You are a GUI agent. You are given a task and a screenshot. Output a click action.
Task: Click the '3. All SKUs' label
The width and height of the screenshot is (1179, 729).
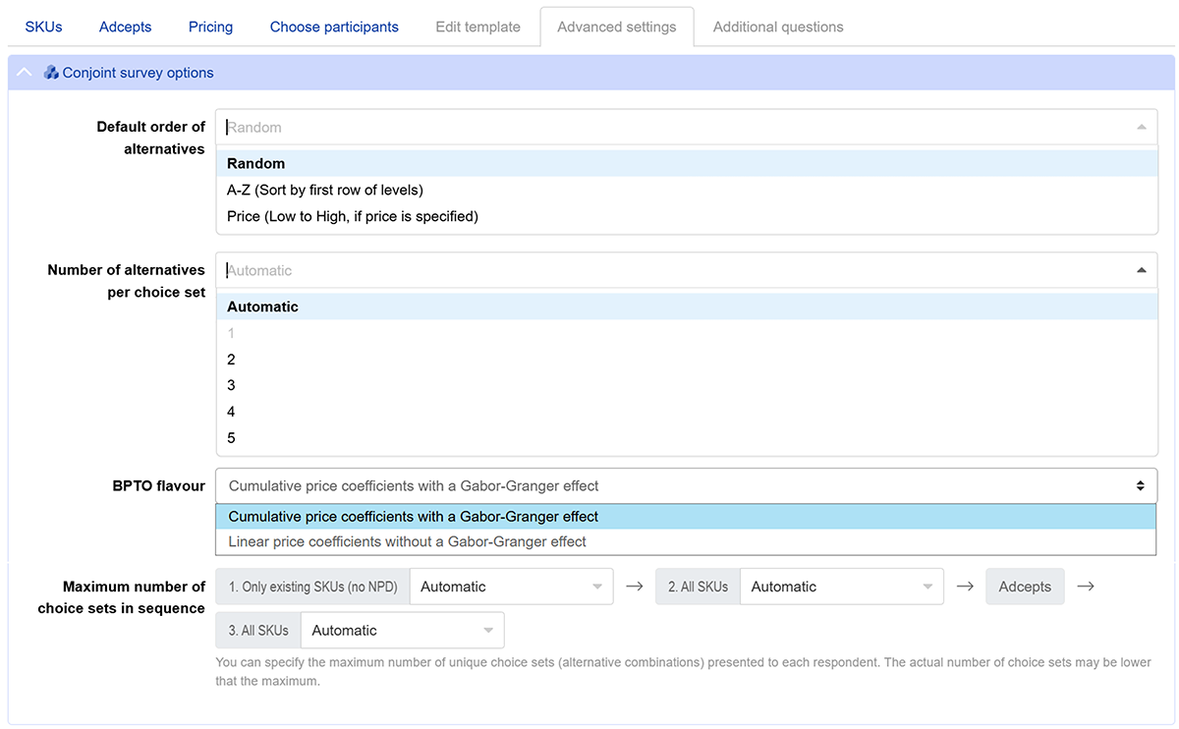257,630
